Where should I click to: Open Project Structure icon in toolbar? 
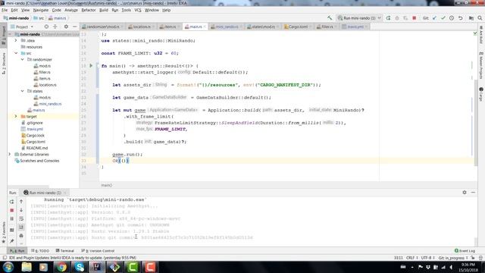471,18
